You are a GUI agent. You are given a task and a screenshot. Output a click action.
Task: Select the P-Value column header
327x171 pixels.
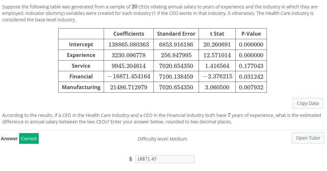coord(251,34)
